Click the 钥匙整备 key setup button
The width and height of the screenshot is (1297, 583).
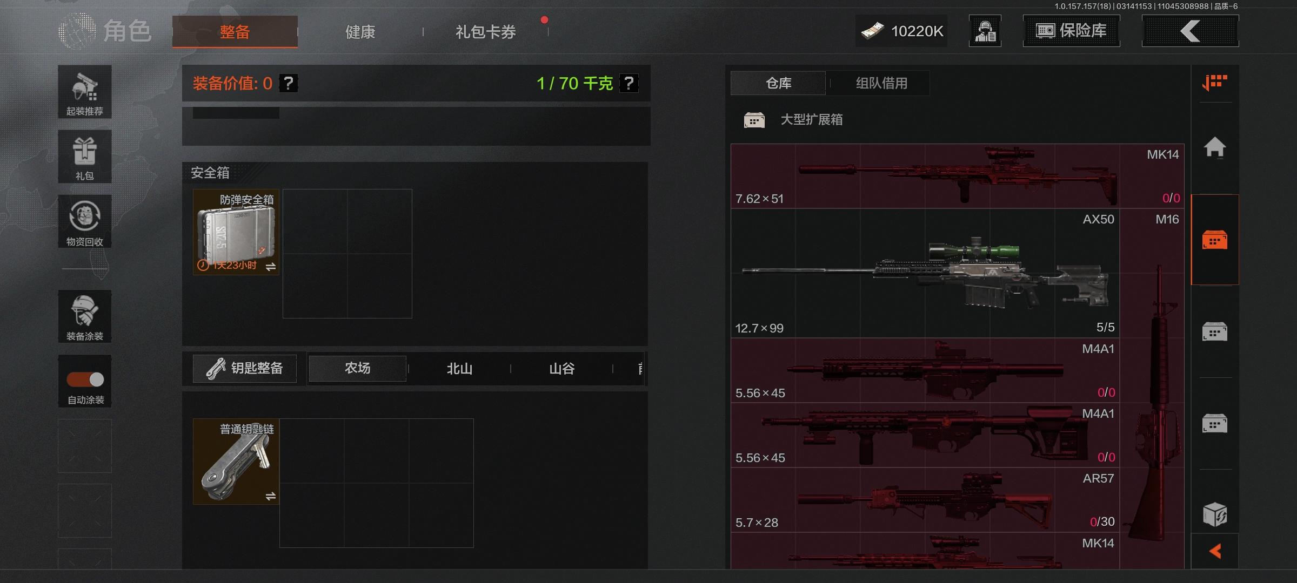click(245, 368)
